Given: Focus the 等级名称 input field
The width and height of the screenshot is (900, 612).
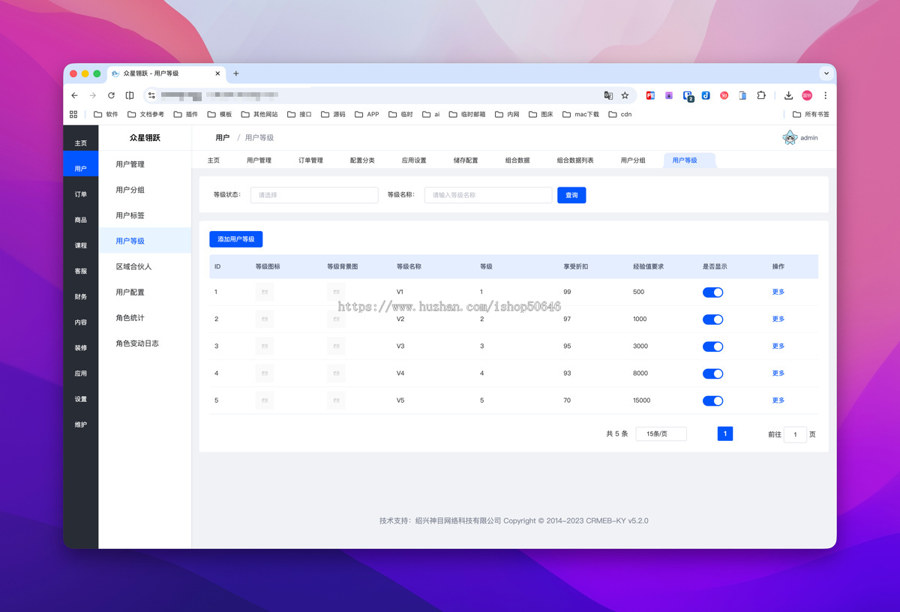Looking at the screenshot, I should 488,195.
